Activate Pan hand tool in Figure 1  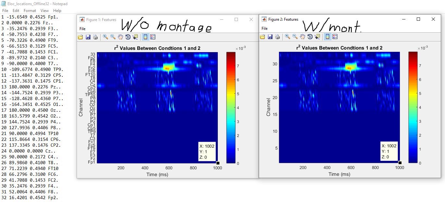pos(120,37)
